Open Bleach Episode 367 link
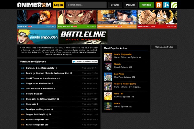The image size is (194, 129). pos(123,67)
